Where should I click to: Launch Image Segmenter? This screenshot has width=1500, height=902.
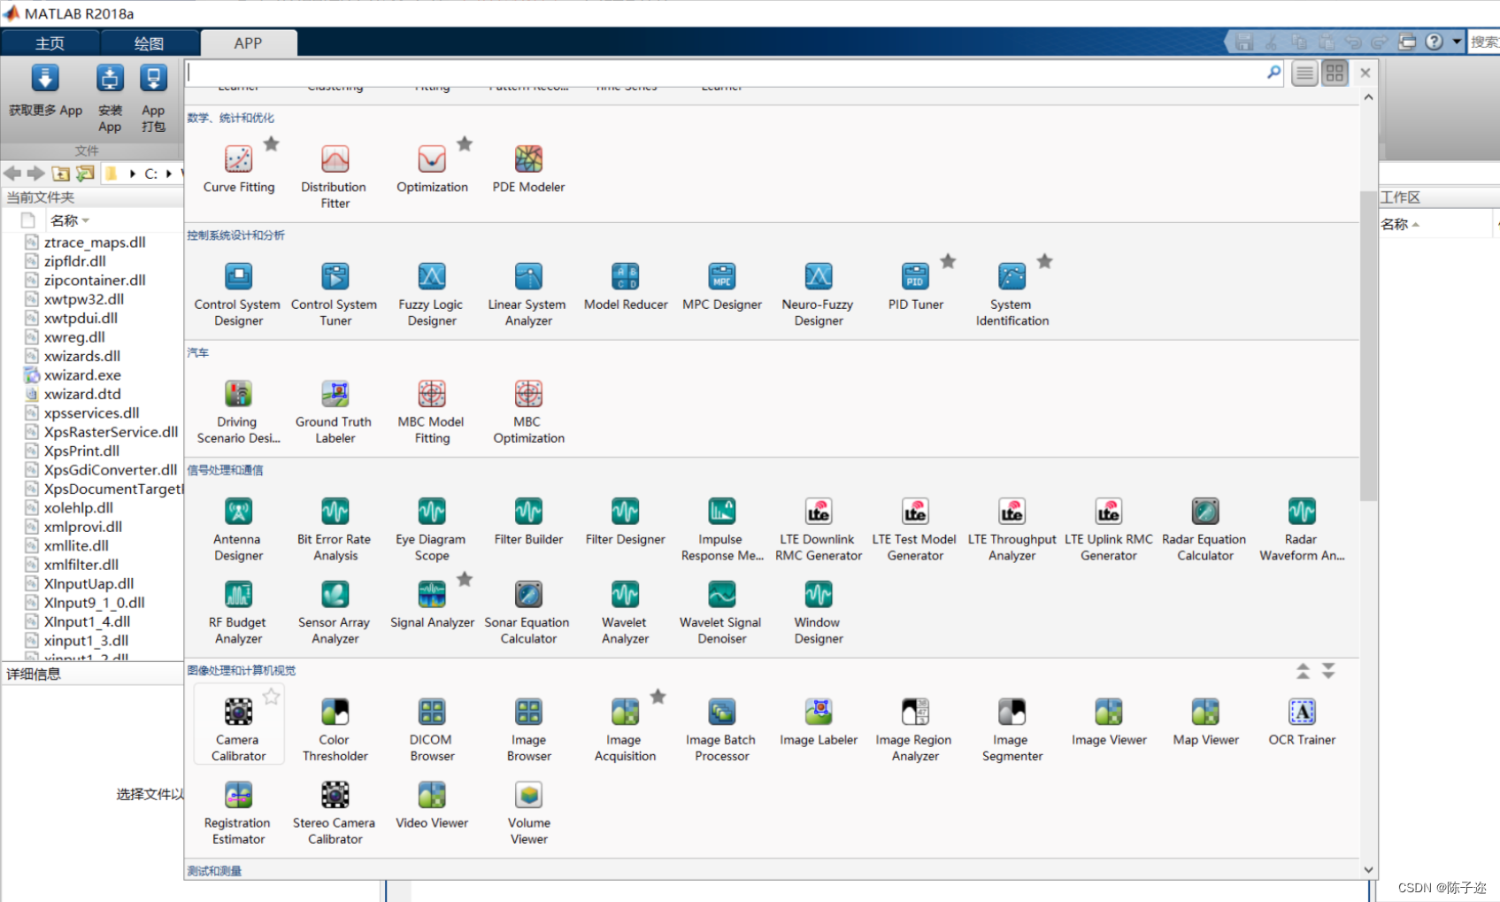[1012, 729]
